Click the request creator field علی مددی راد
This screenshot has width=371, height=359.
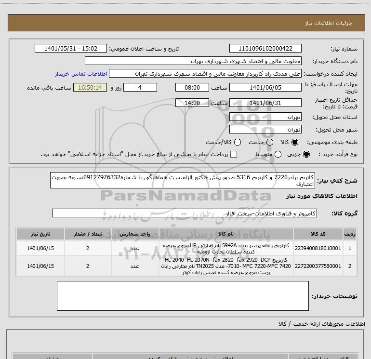point(205,74)
